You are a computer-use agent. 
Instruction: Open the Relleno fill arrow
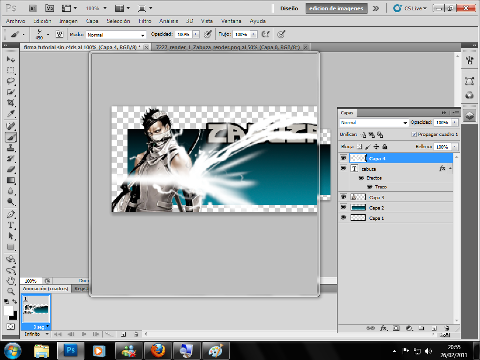click(x=455, y=147)
